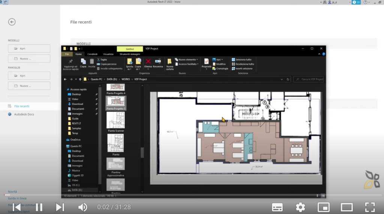The width and height of the screenshot is (384, 214).
Task: Collapse the Explorer ribbon chevron
Action: point(319,54)
